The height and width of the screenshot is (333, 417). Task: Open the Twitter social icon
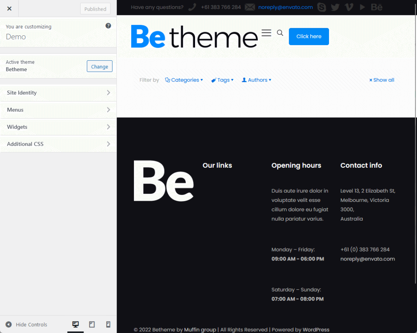pos(335,7)
